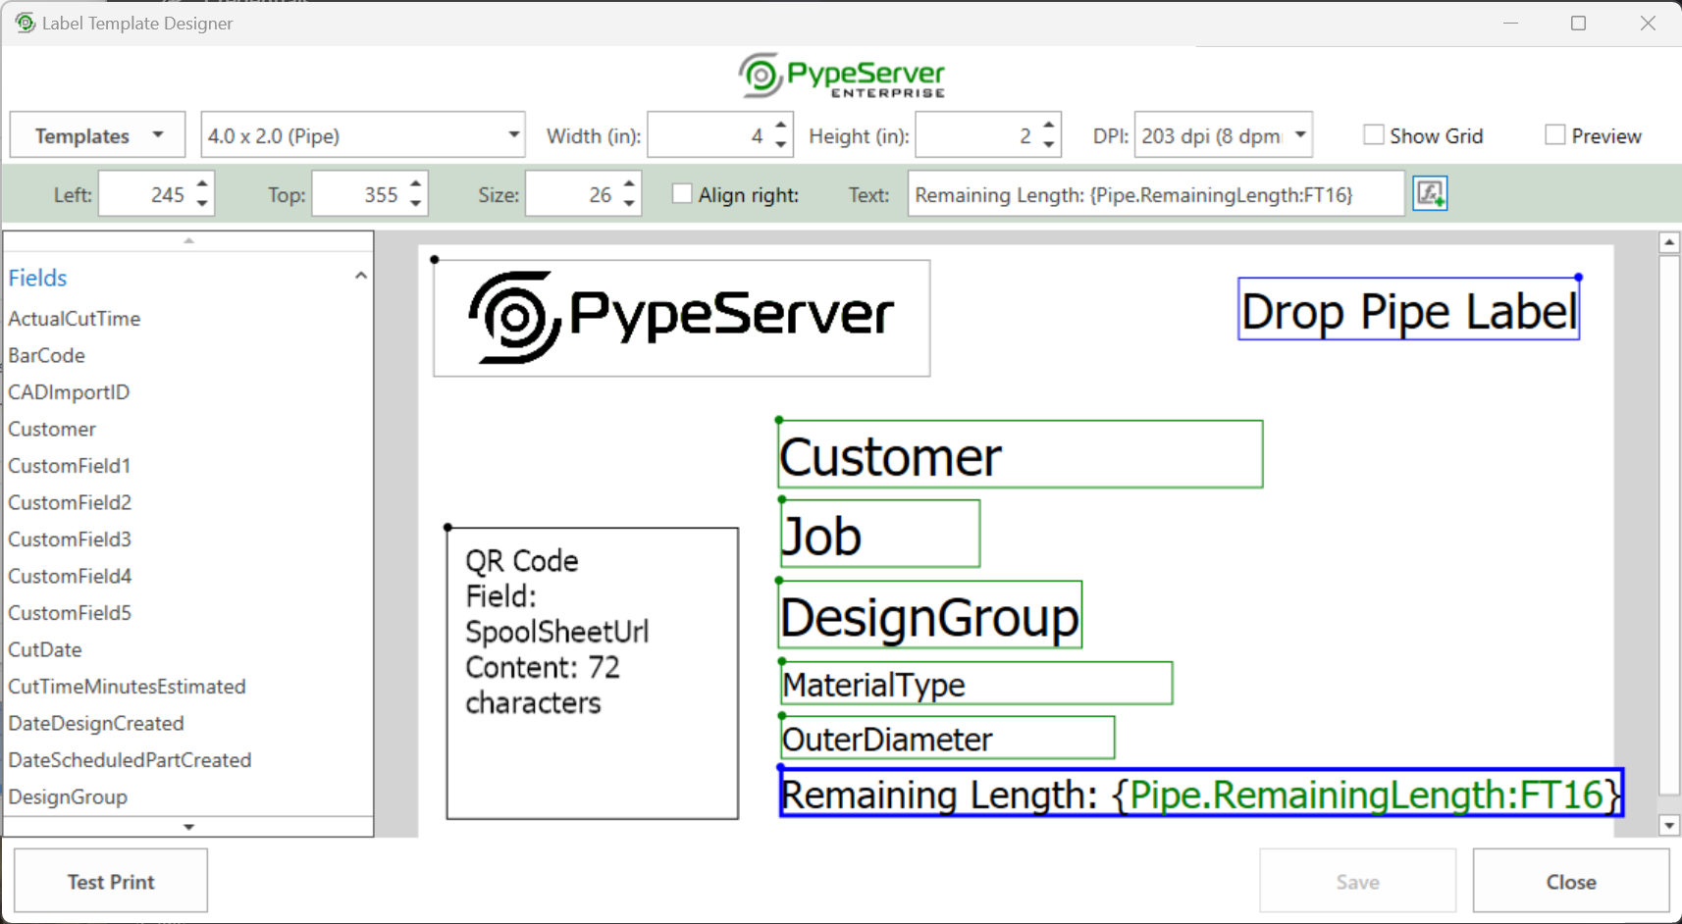Select the Customer element on the label canvas
Screen dimensions: 1682x924
click(x=1021, y=454)
